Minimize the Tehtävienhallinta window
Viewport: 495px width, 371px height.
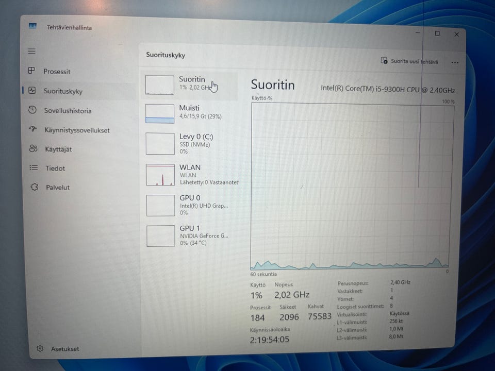[418, 32]
